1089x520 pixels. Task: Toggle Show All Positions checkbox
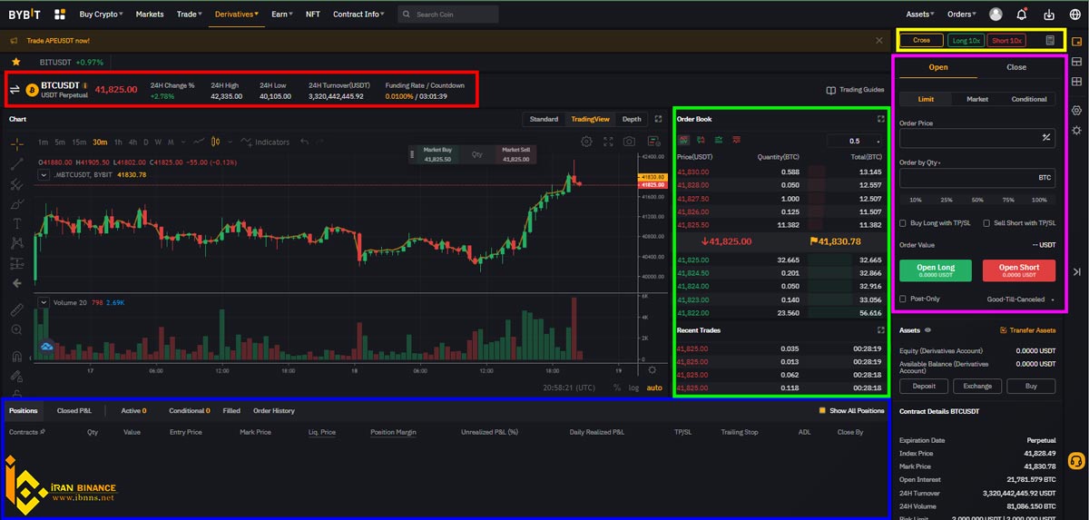(822, 410)
